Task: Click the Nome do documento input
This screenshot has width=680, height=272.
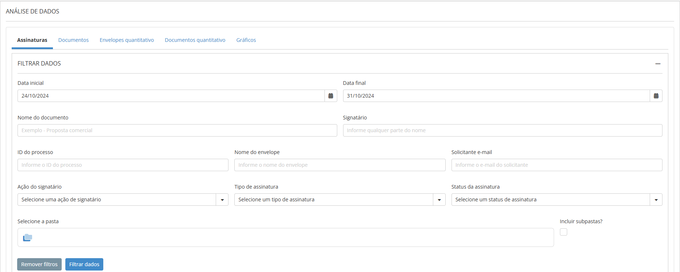Action: (x=177, y=130)
